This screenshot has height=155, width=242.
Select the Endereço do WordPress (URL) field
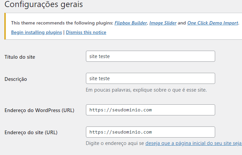tap(150, 110)
